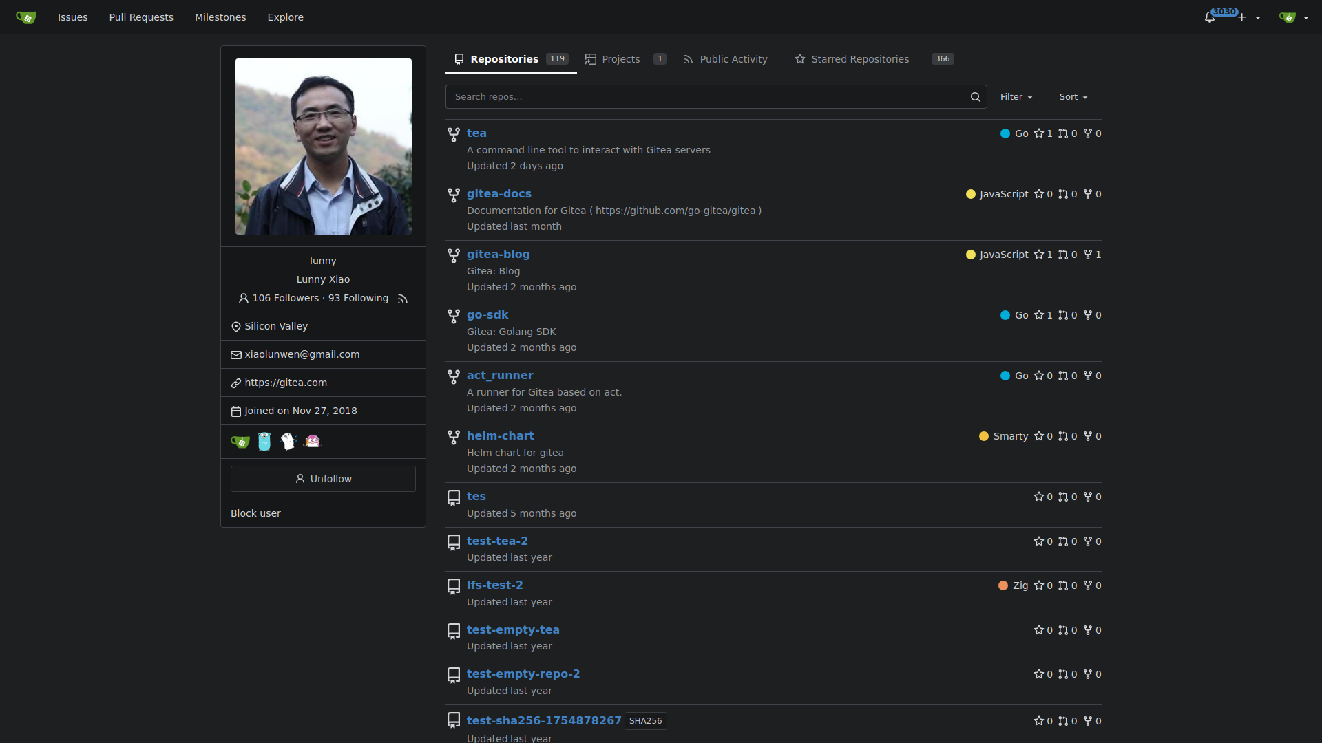
Task: Click the xiaolunwen@gmail.com email link
Action: (302, 354)
